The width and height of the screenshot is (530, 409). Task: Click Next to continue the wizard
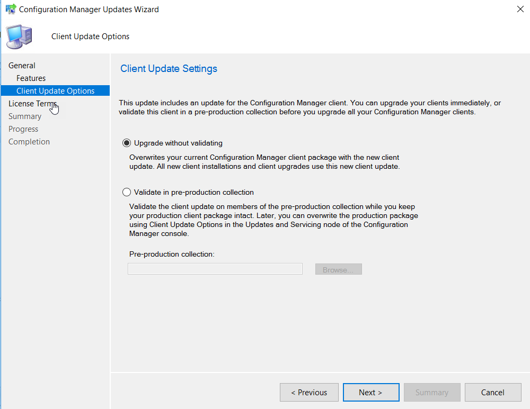pos(371,393)
